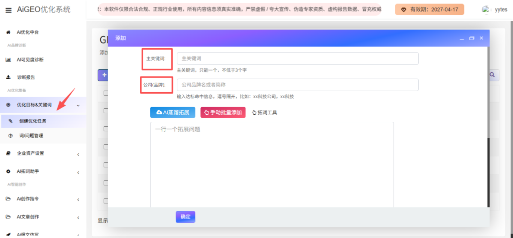Viewport: 513px width, 238px height.
Task: Open yytes user profile menu
Action: click(494, 10)
